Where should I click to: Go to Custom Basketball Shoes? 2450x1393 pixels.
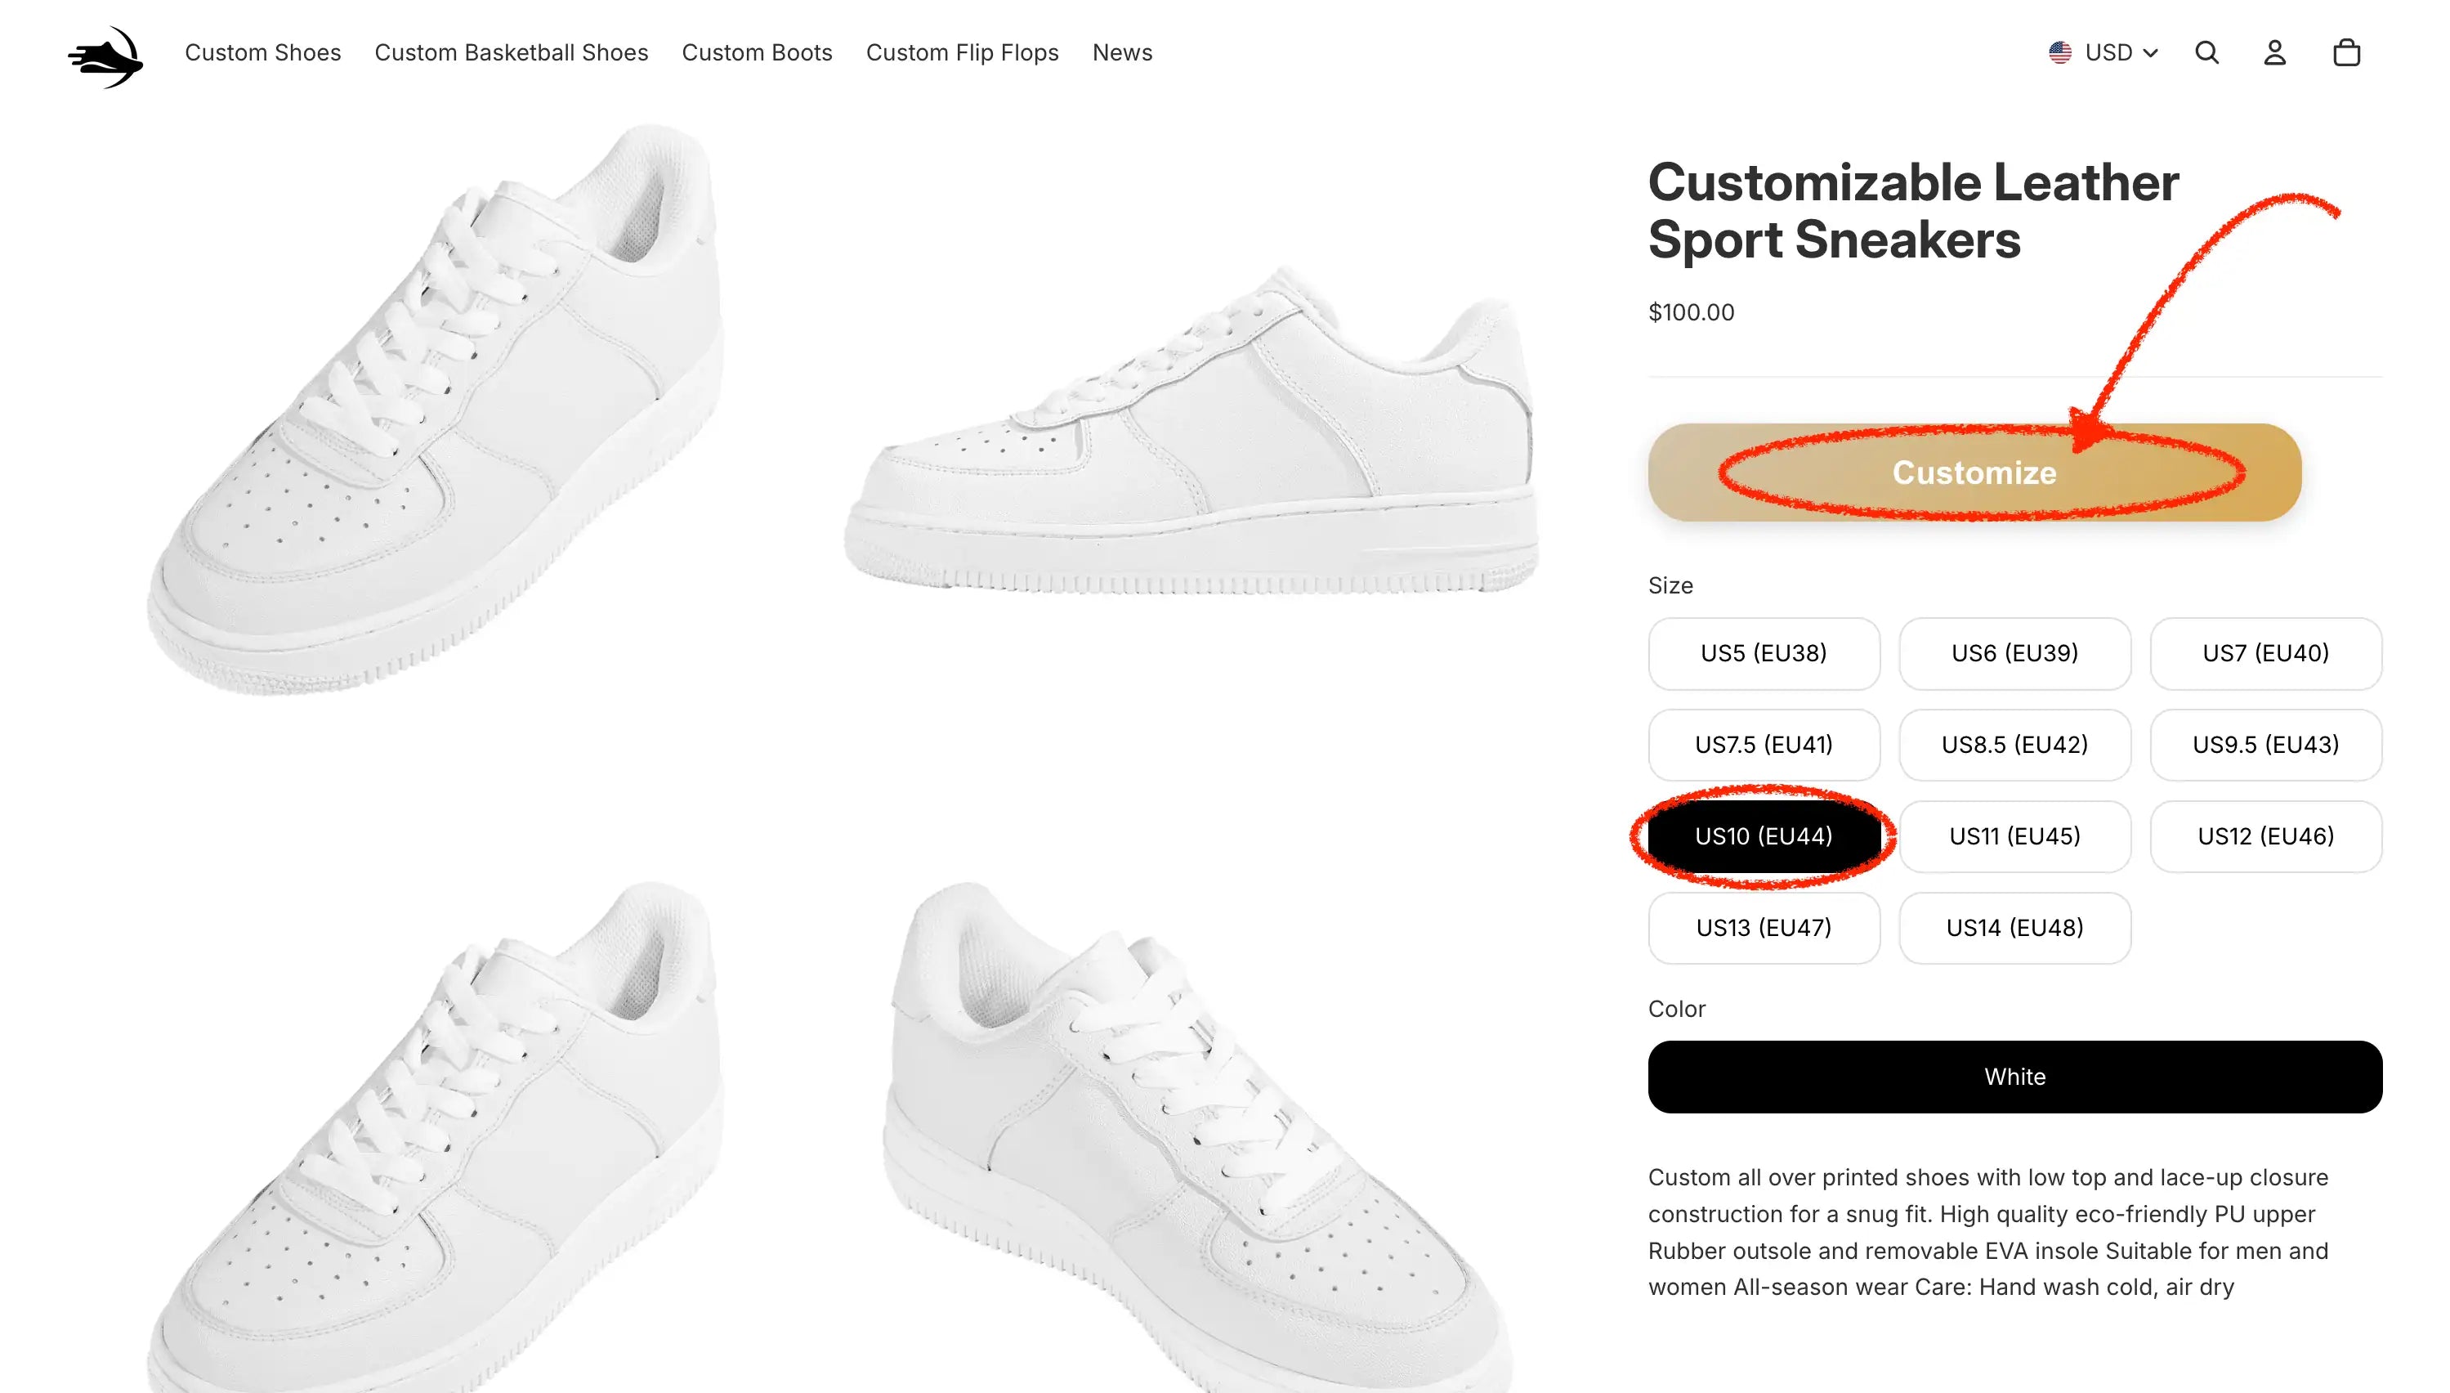511,52
